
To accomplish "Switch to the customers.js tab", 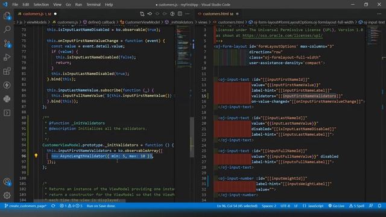I will 34,14.
